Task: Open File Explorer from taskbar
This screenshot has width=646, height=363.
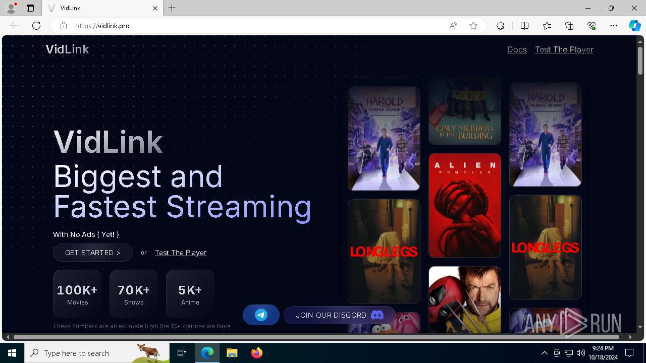Action: [232, 353]
